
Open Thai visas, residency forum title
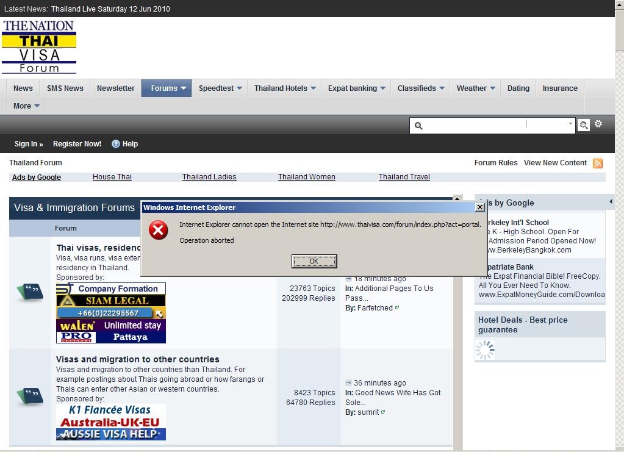click(98, 248)
